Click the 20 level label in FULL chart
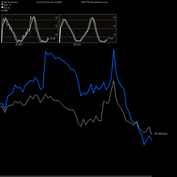Image resolution: width=177 pixels, height=177 pixels. 114,34
